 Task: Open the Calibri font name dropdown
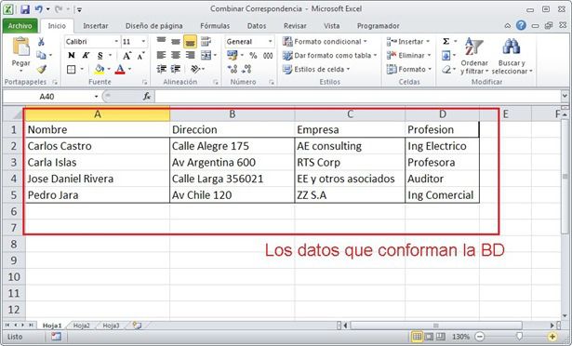tap(116, 42)
